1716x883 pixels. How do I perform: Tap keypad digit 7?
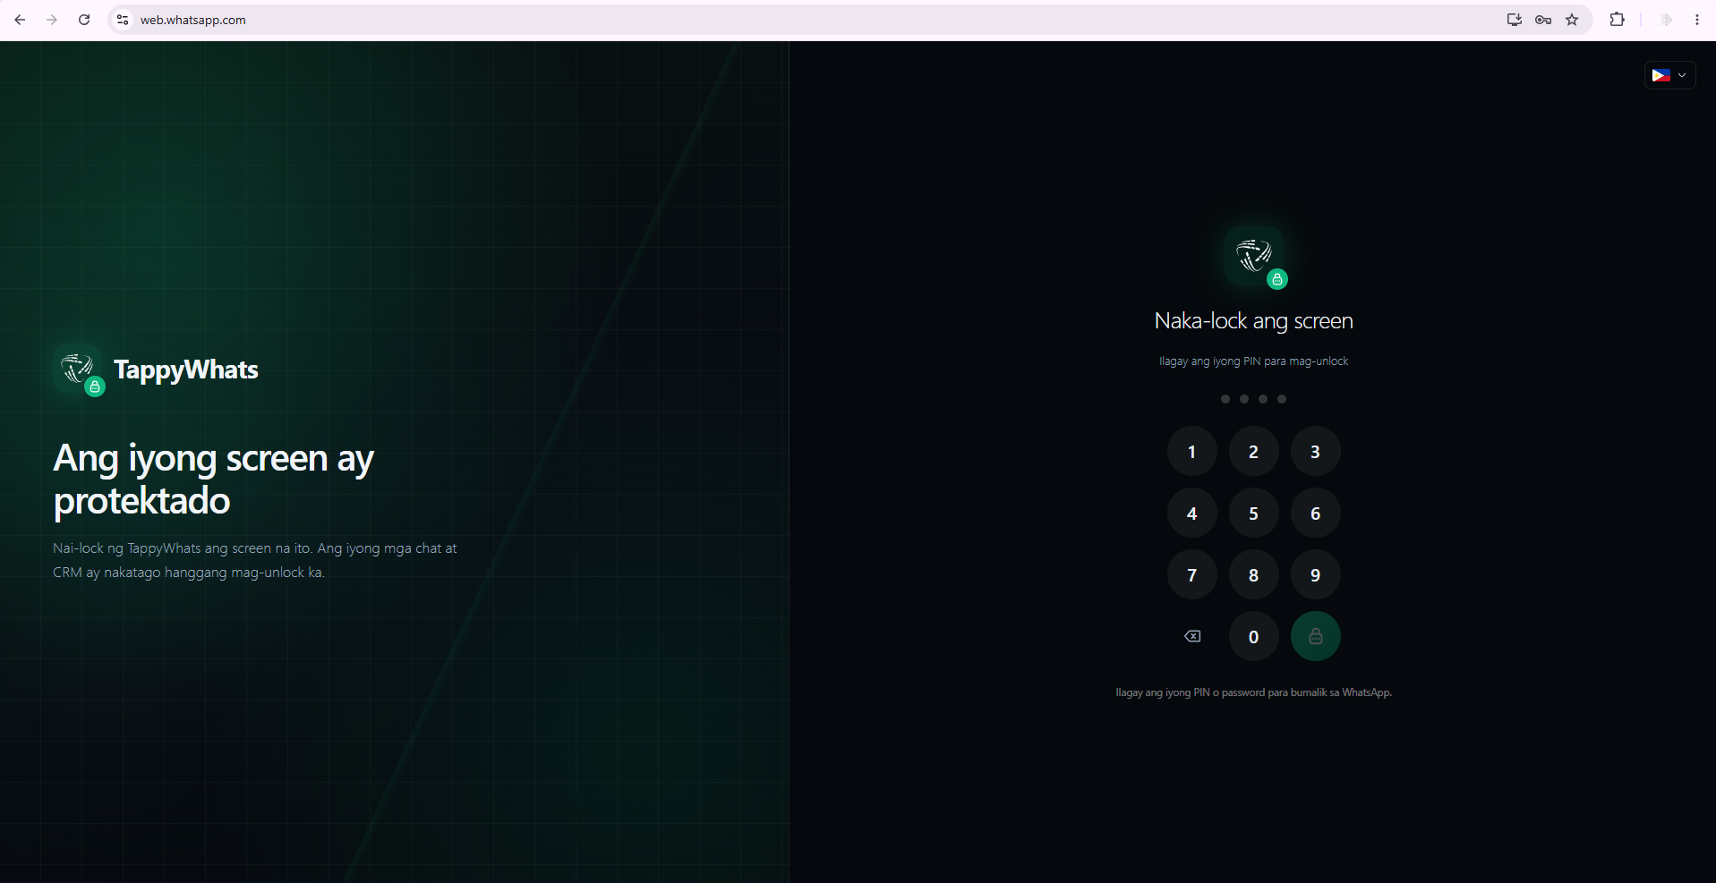click(x=1191, y=574)
